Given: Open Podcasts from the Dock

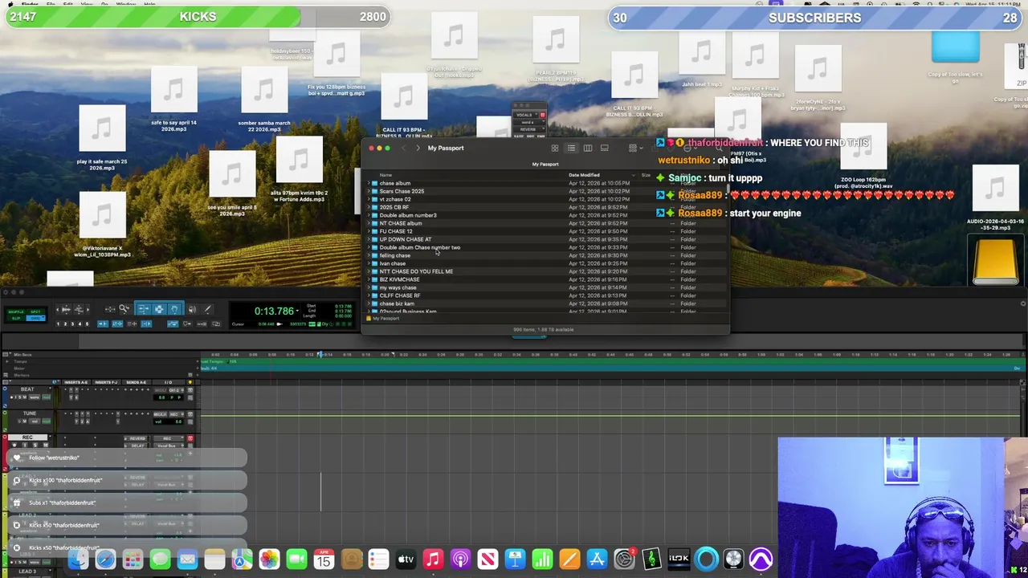Looking at the screenshot, I should [x=460, y=560].
